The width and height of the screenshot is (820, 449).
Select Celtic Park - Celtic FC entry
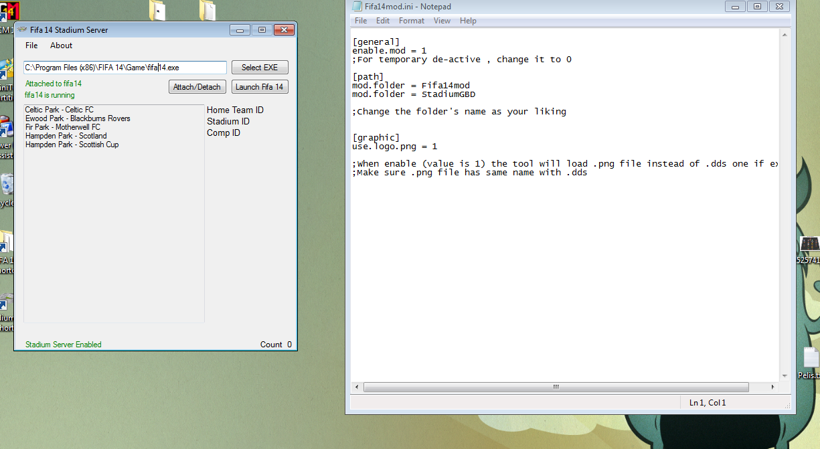(60, 110)
